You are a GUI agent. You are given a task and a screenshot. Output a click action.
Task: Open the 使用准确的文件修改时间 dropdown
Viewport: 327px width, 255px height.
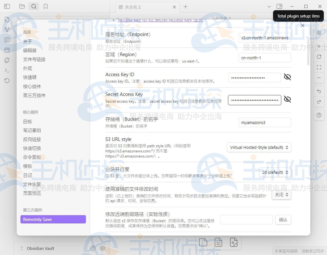point(281,195)
